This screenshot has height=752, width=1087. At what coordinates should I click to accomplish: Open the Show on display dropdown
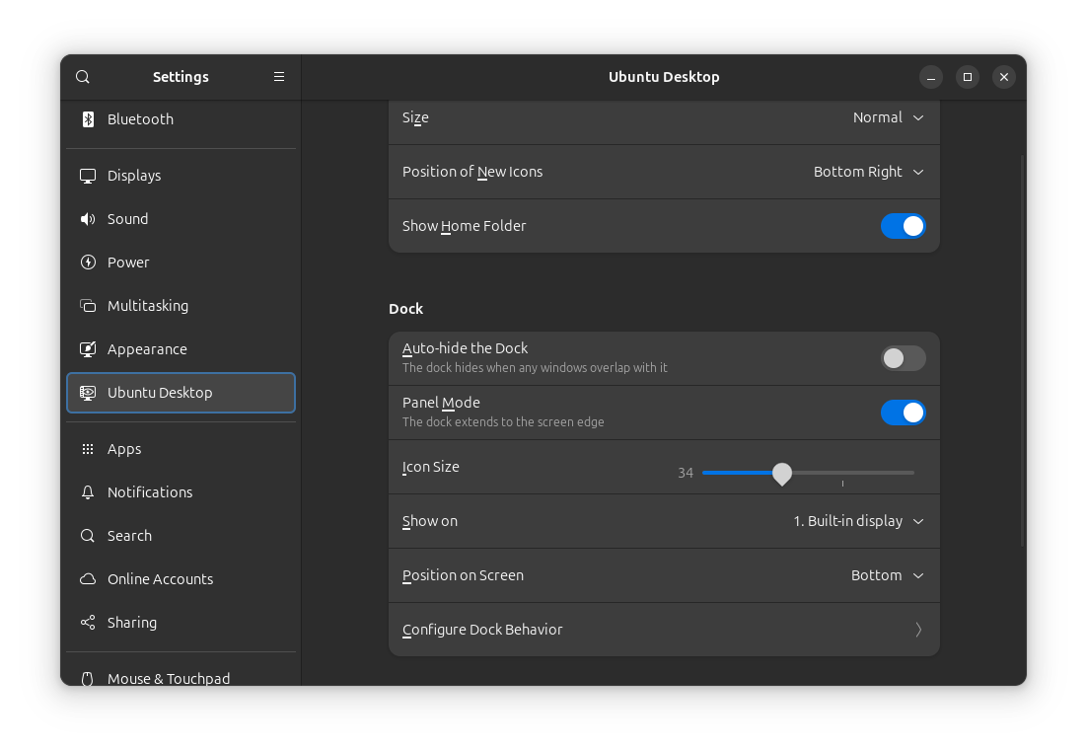[858, 522]
